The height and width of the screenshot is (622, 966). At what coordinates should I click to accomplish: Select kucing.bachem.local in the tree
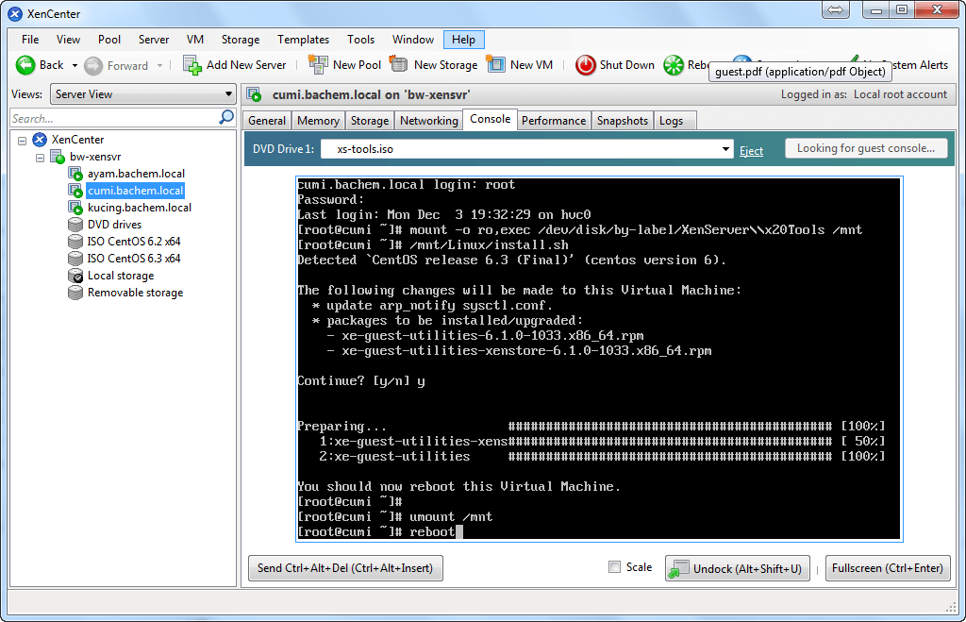point(140,208)
